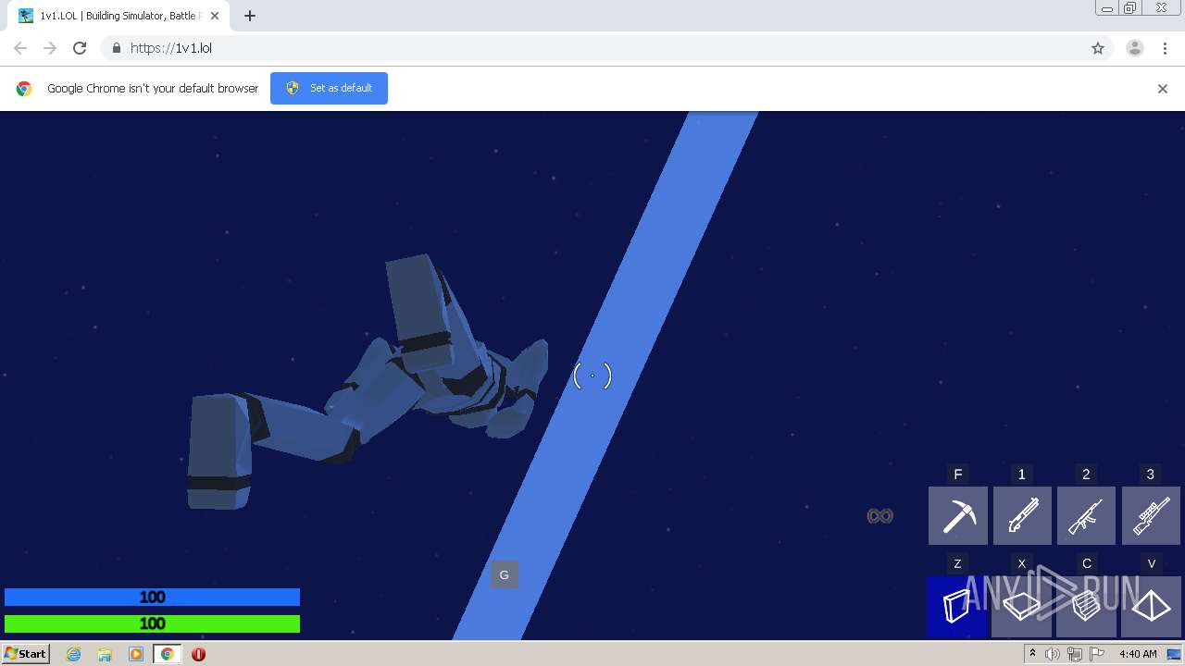Select the sniper rifle in slot 3
The image size is (1185, 666).
pos(1151,515)
